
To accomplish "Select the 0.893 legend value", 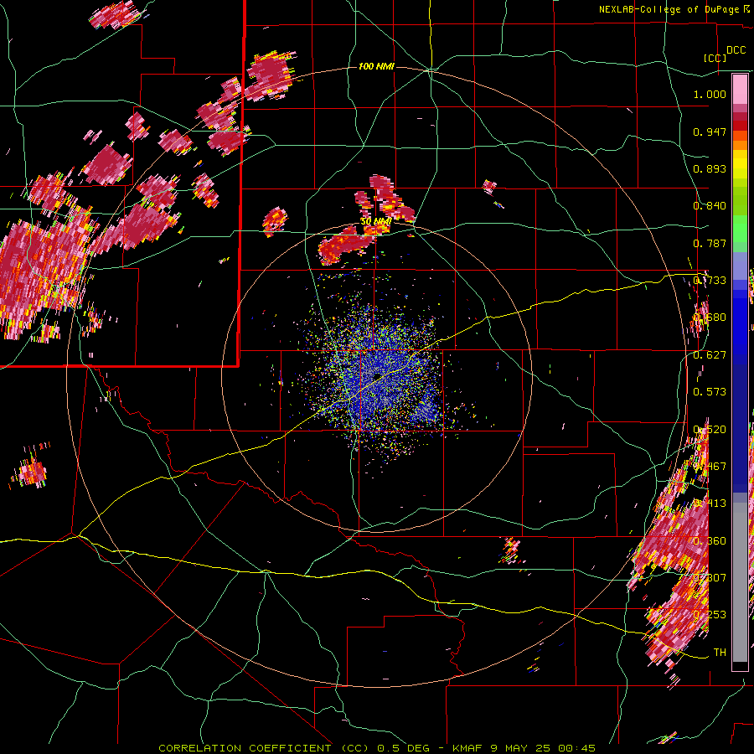I will [710, 168].
